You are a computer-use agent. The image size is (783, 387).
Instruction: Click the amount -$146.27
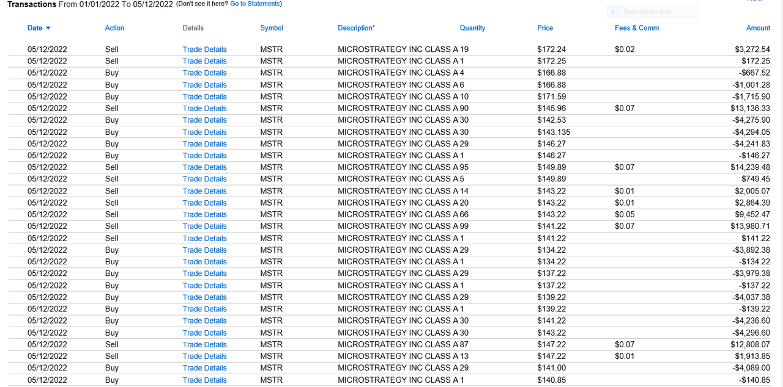pos(754,156)
